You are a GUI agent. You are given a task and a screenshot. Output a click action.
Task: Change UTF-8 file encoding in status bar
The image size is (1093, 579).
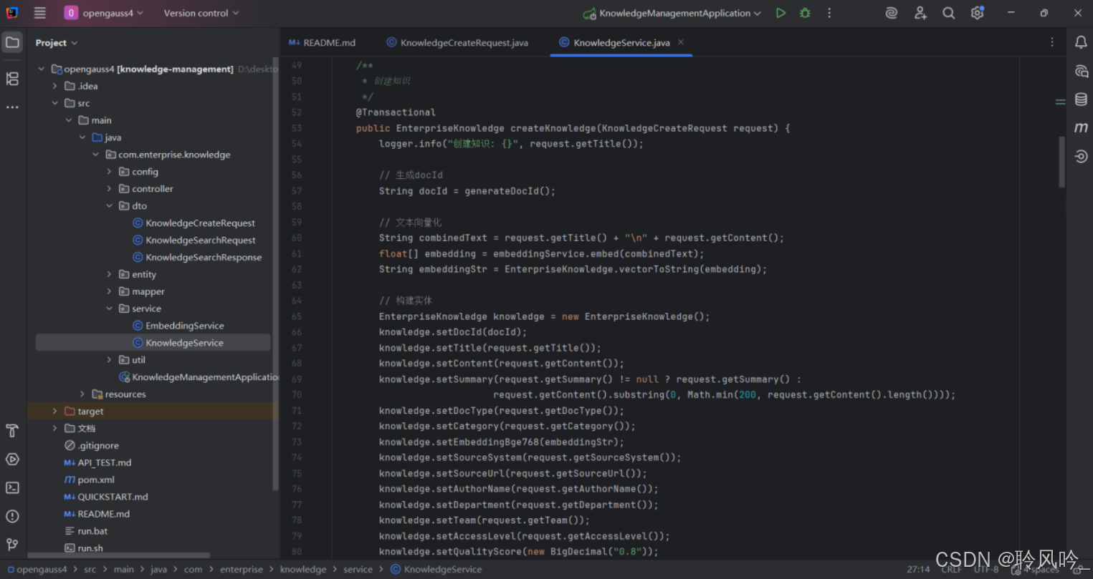pyautogui.click(x=985, y=570)
